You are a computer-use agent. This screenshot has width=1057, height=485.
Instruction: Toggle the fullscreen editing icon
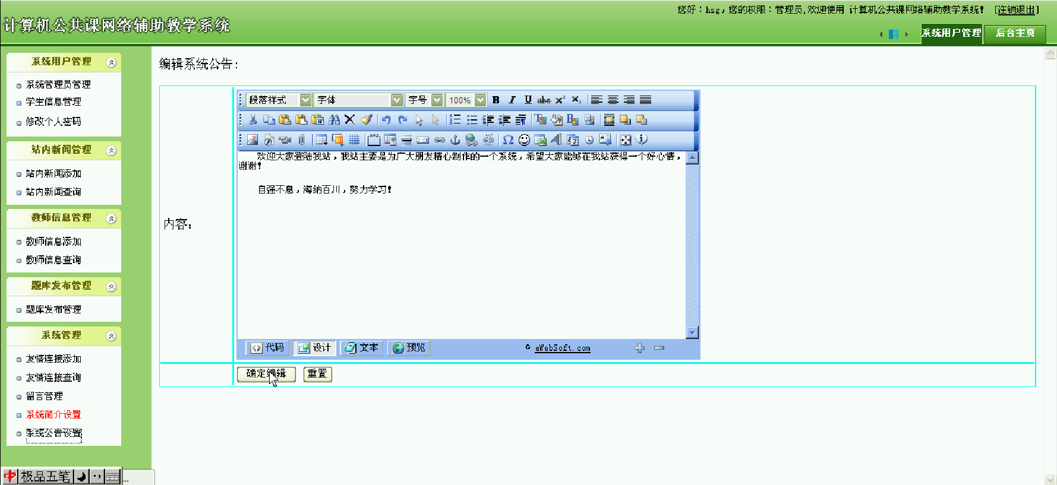click(626, 140)
